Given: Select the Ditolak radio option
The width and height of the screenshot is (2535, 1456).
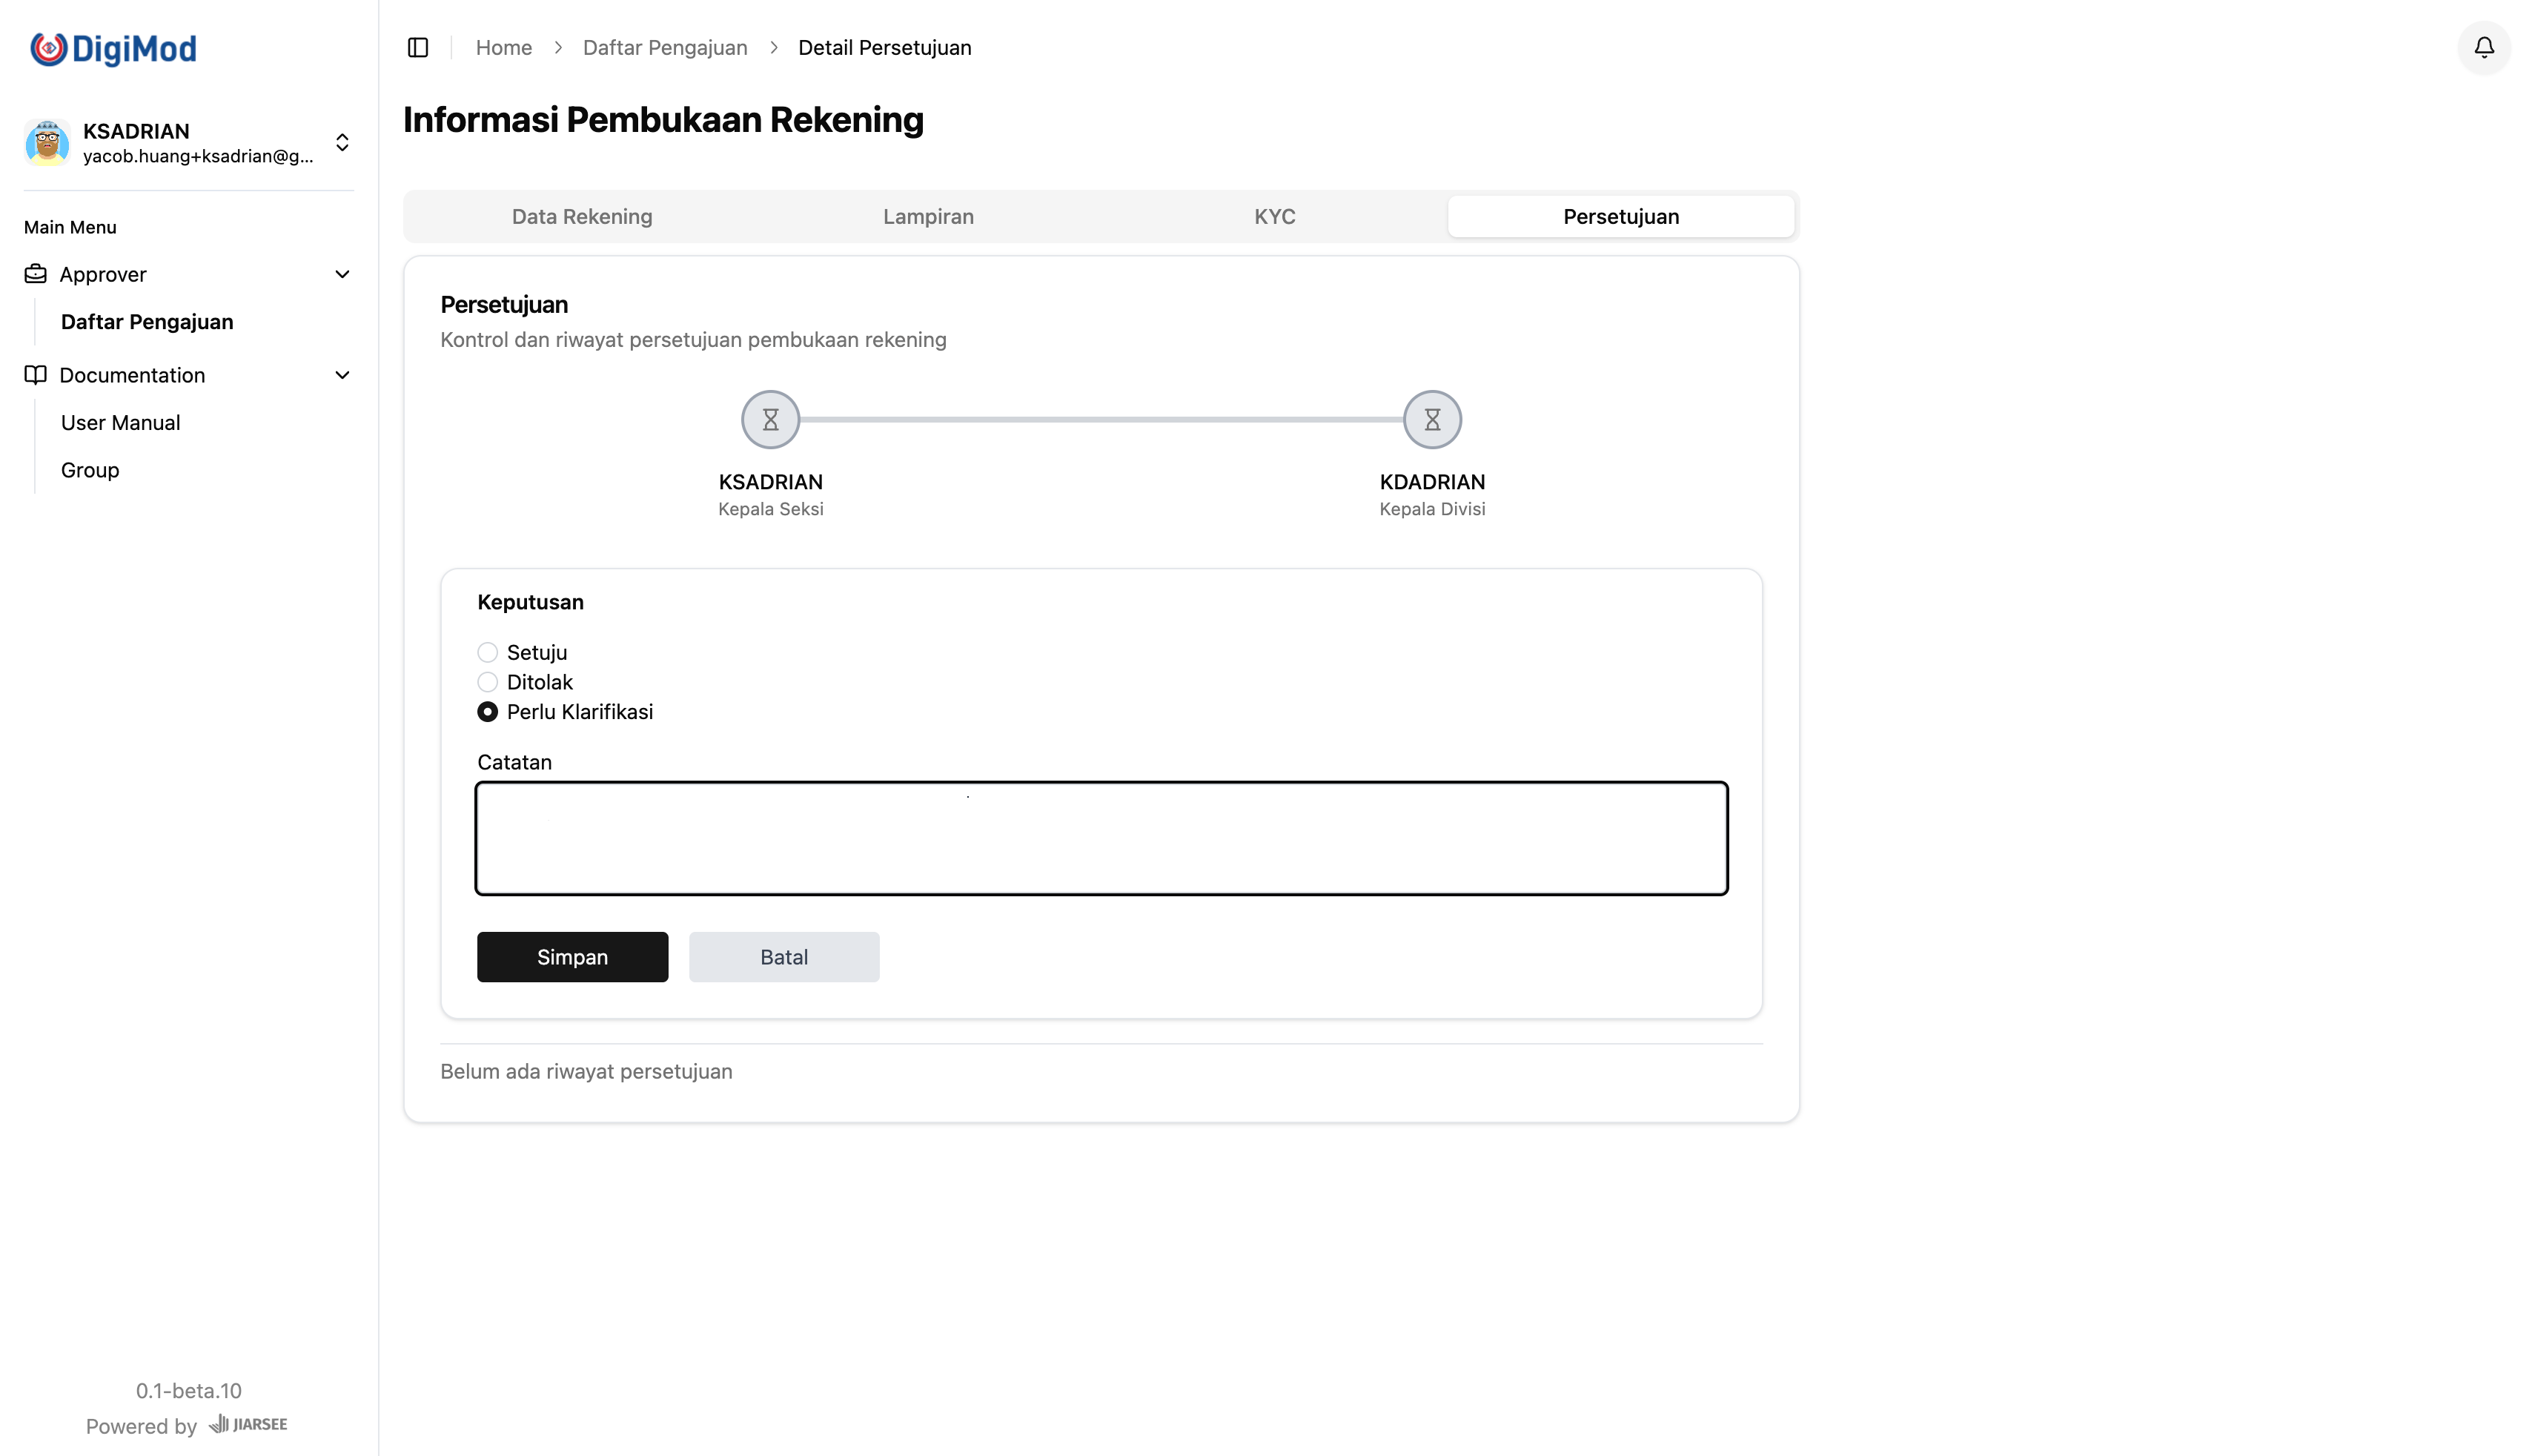Looking at the screenshot, I should pos(487,681).
